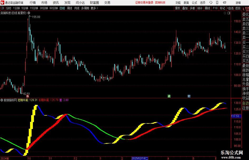Click the 标记 mark button
The height and width of the screenshot is (160, 249).
coord(222,8)
